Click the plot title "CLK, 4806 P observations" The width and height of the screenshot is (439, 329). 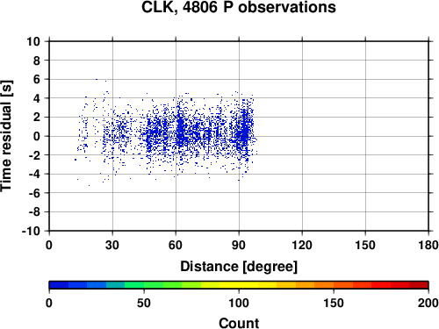pyautogui.click(x=239, y=7)
